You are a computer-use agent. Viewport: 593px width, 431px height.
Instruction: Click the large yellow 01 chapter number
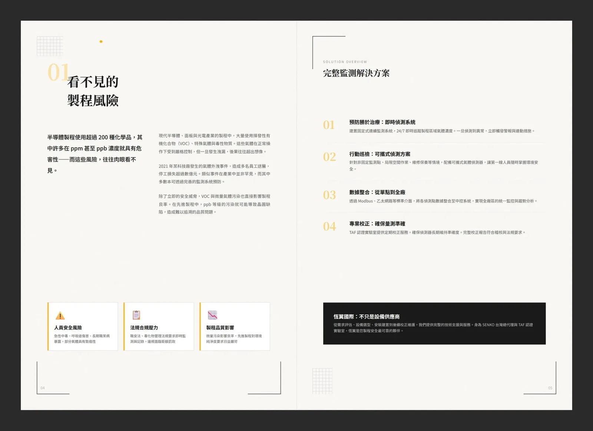(x=58, y=72)
